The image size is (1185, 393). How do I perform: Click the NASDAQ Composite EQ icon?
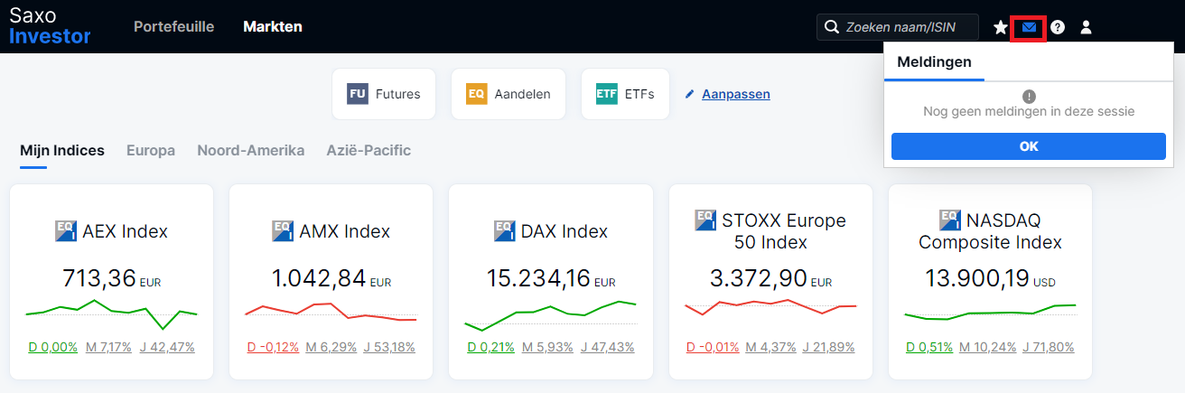click(x=950, y=220)
